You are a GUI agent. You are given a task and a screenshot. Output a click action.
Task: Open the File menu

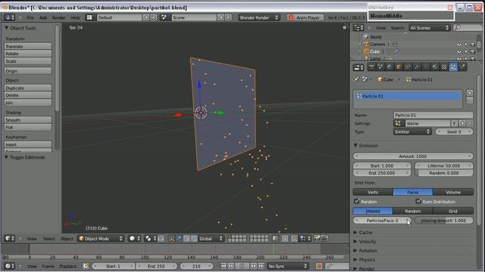click(30, 17)
